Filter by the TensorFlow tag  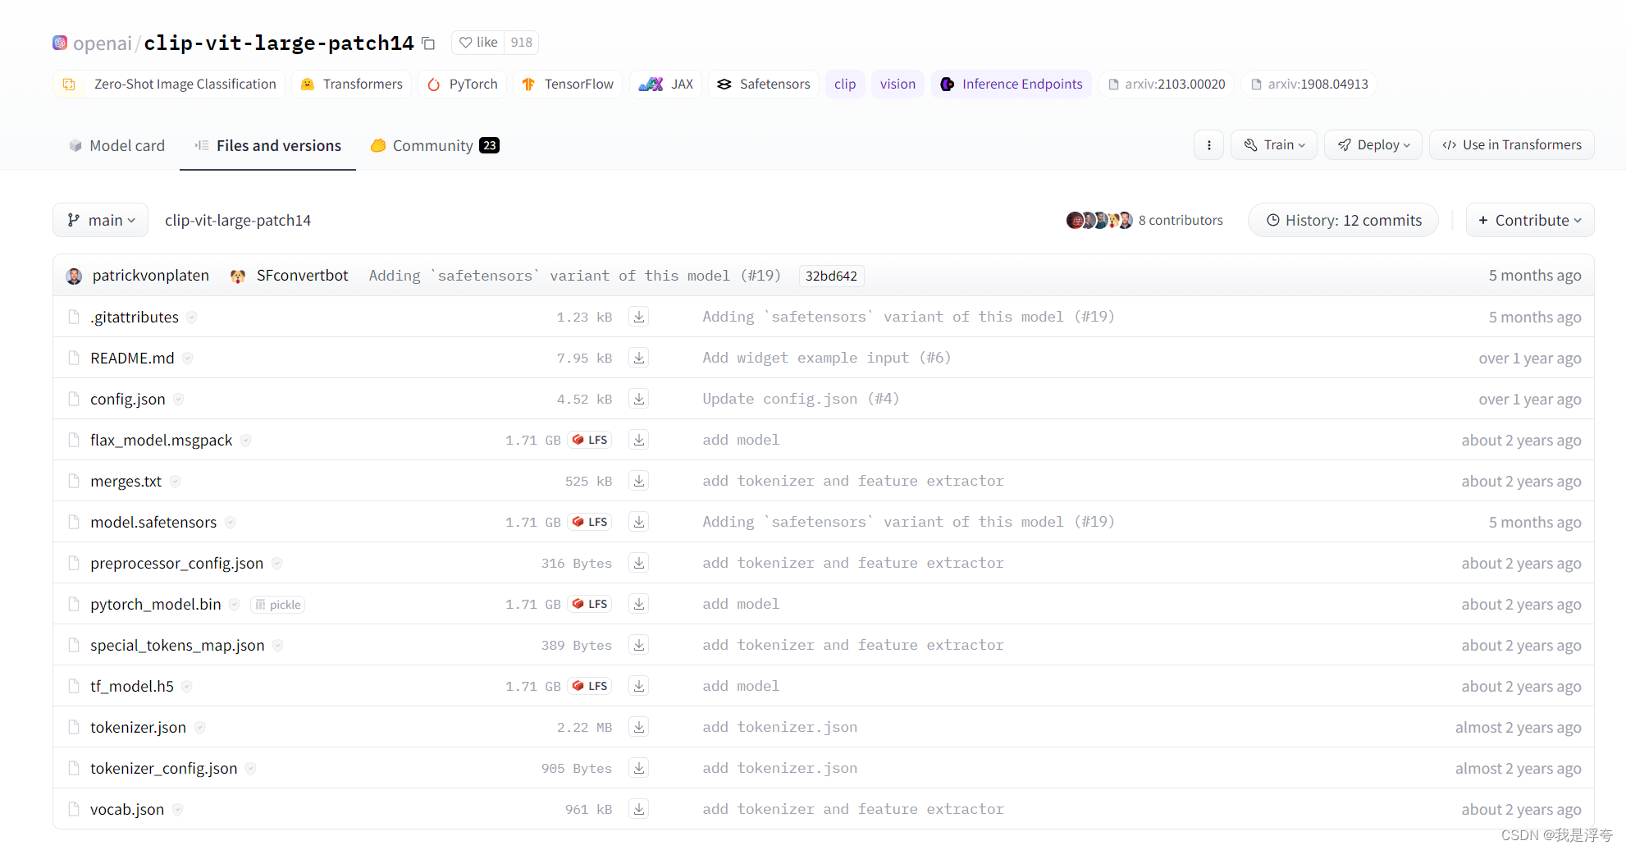(x=568, y=85)
